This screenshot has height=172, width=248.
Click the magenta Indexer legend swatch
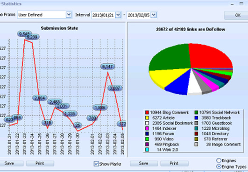(x=147, y=128)
